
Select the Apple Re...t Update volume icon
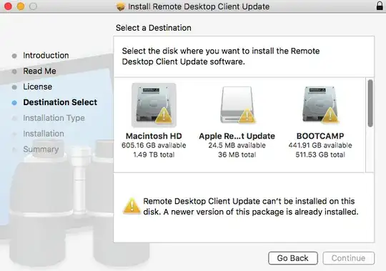(x=237, y=105)
